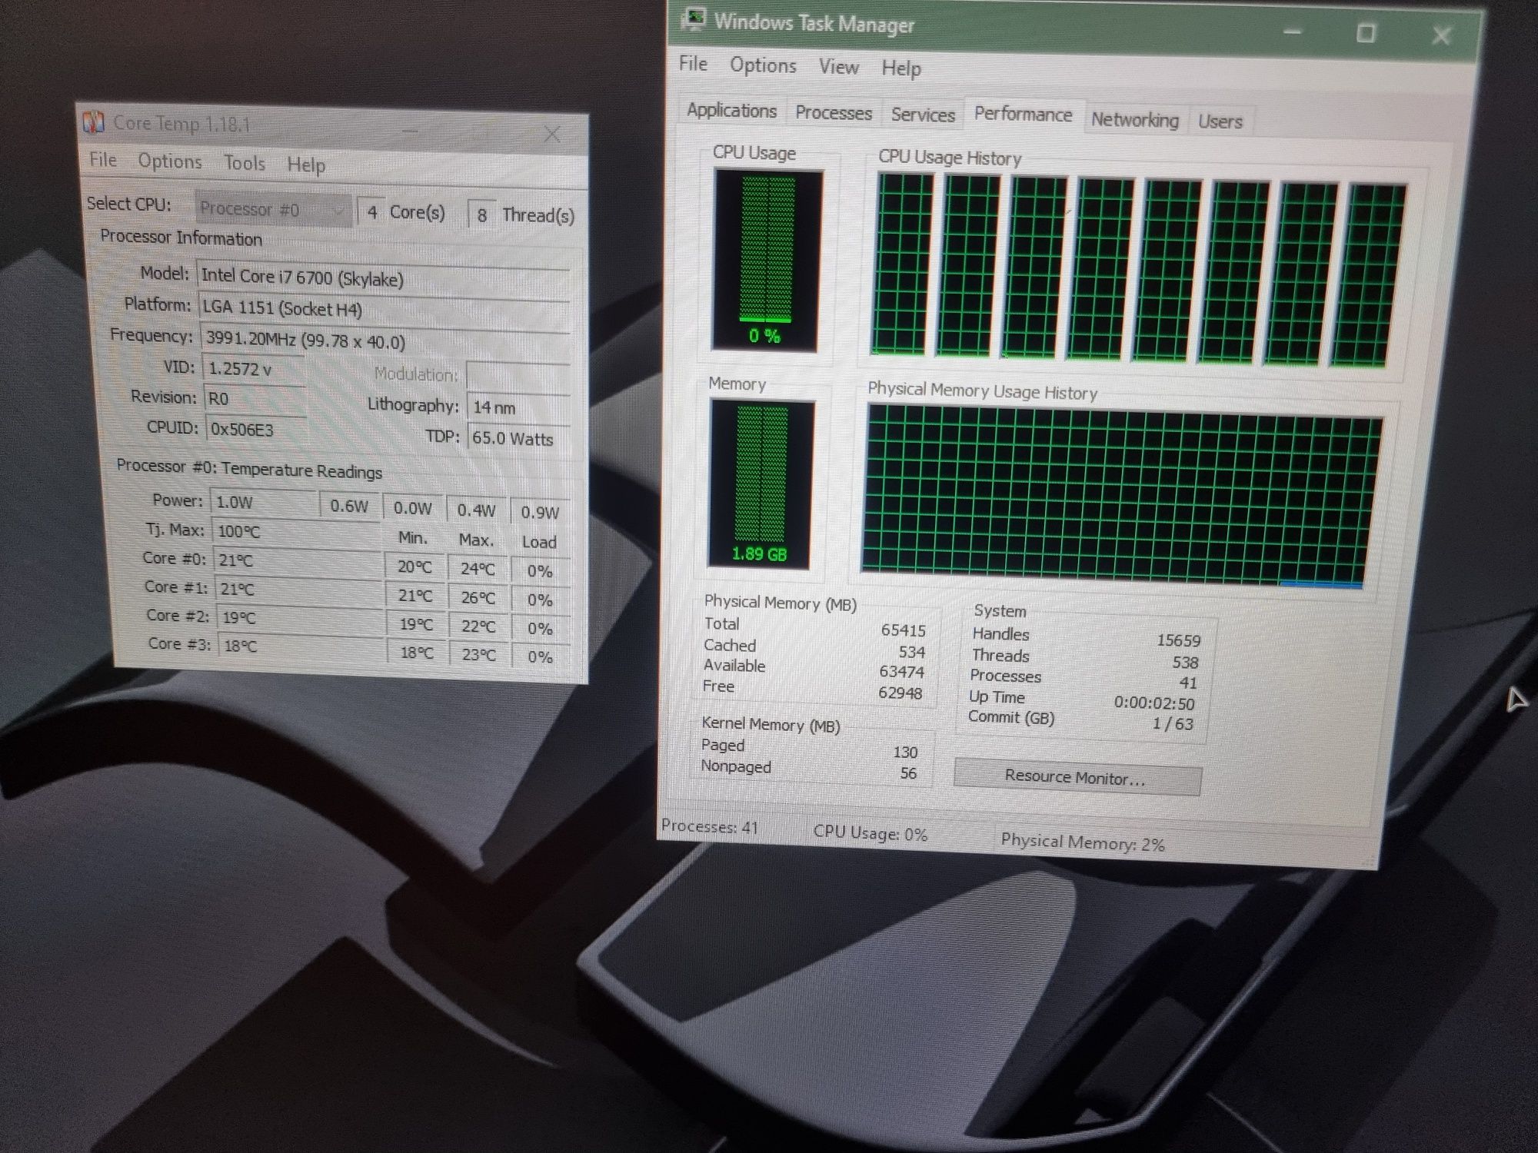This screenshot has height=1153, width=1538.
Task: Click the Total physical memory value 65415
Action: click(903, 630)
